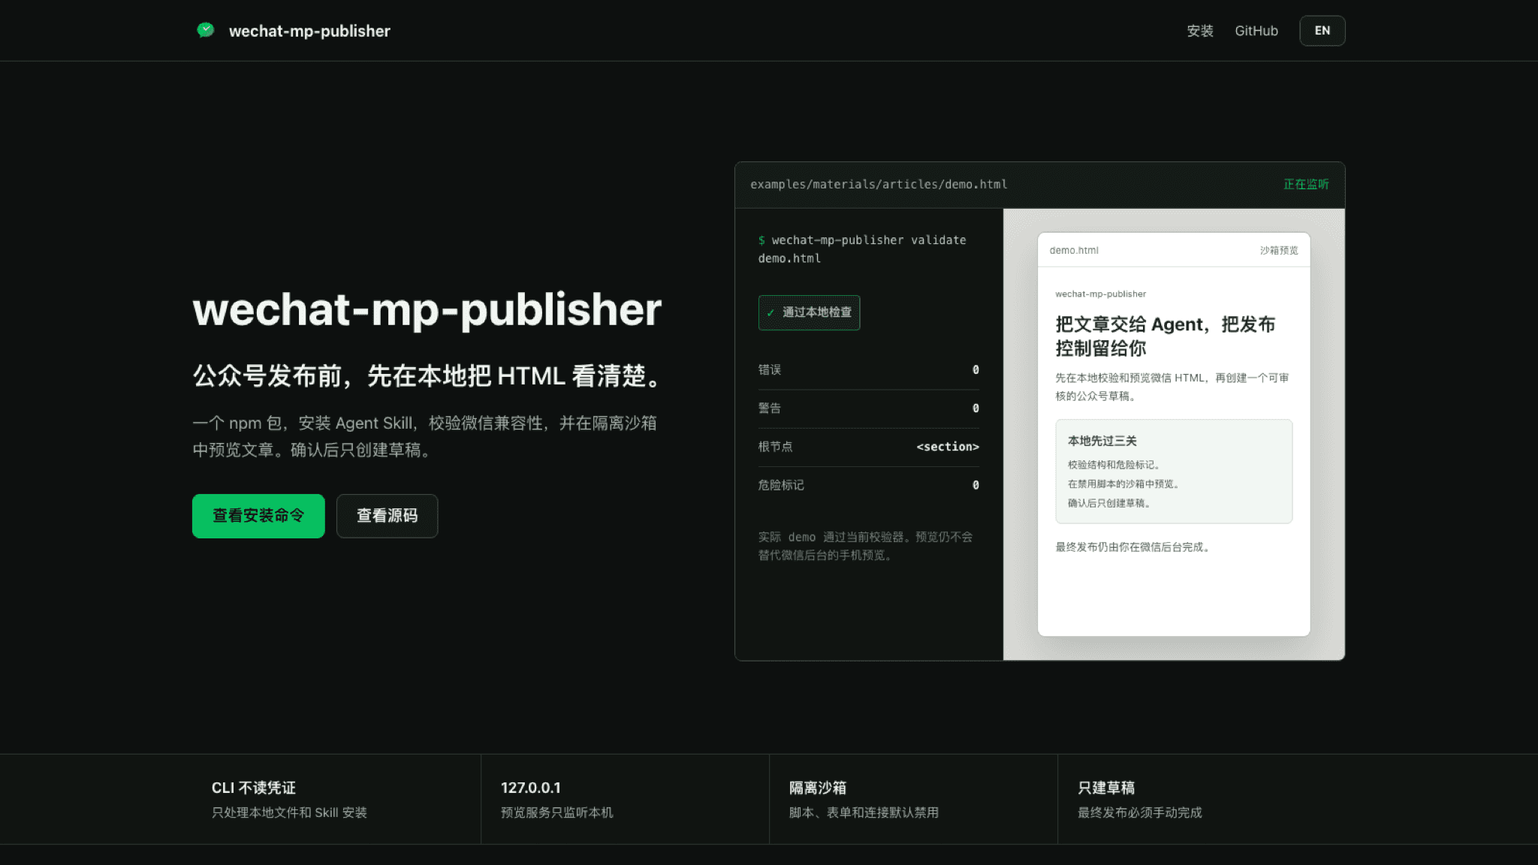Click the 只建草稿 feature heading

point(1106,788)
